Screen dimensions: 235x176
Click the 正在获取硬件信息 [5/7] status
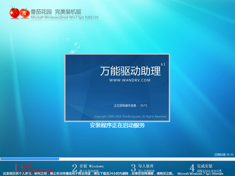point(130,106)
